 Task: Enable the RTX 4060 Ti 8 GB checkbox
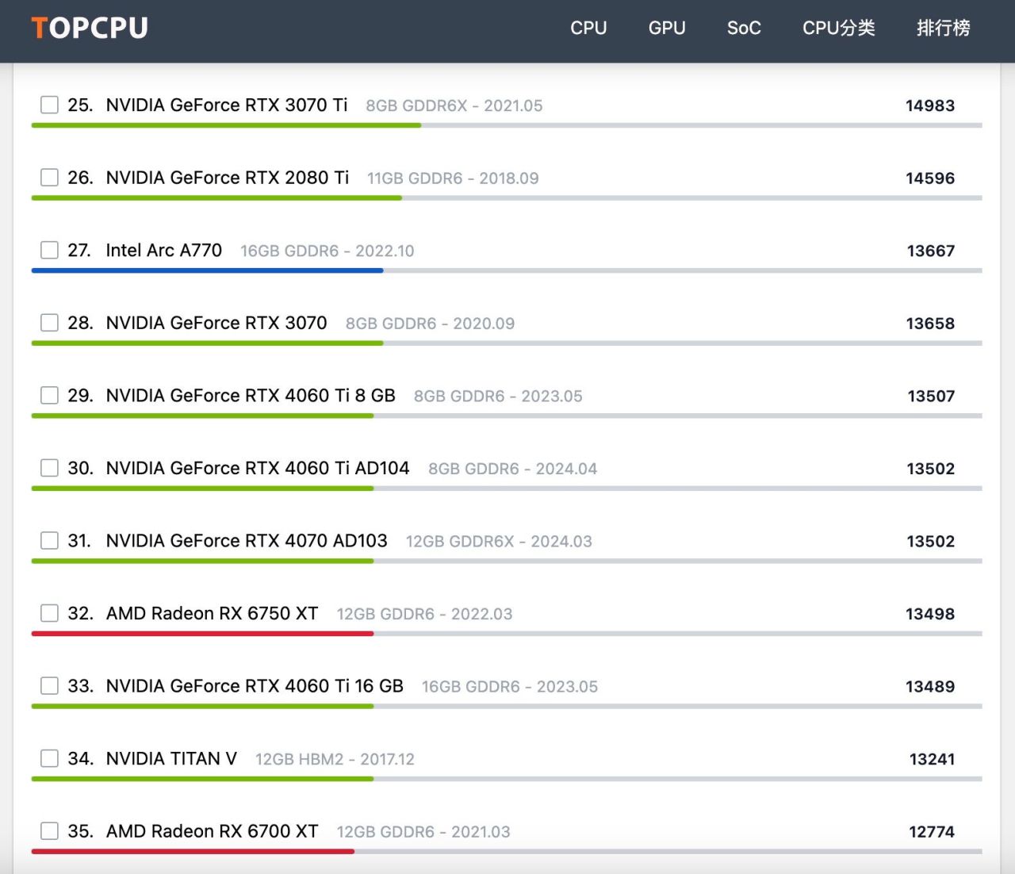pos(49,395)
